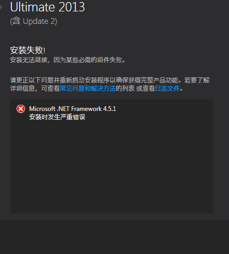Click the 安装失败! heading
Viewport: 229px width, 254px height.
coord(28,50)
